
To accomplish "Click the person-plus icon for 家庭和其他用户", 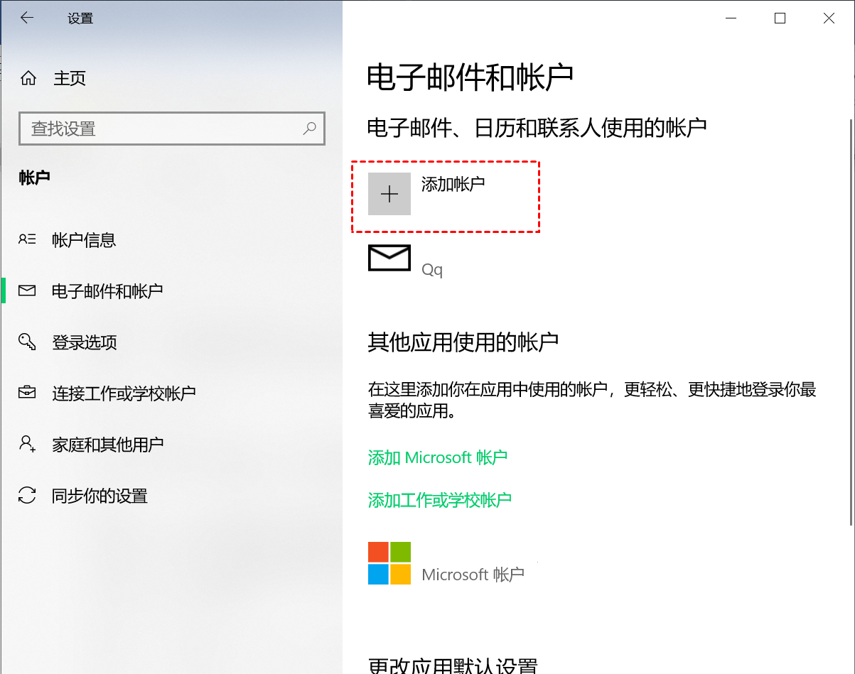I will pyautogui.click(x=27, y=445).
